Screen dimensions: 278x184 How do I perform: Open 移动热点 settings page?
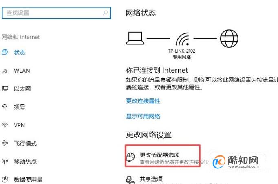pos(25,161)
